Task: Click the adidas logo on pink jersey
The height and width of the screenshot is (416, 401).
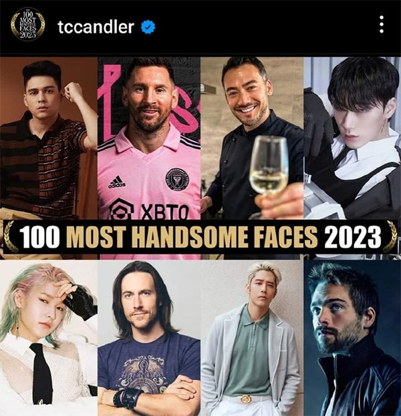Action: click(x=116, y=182)
